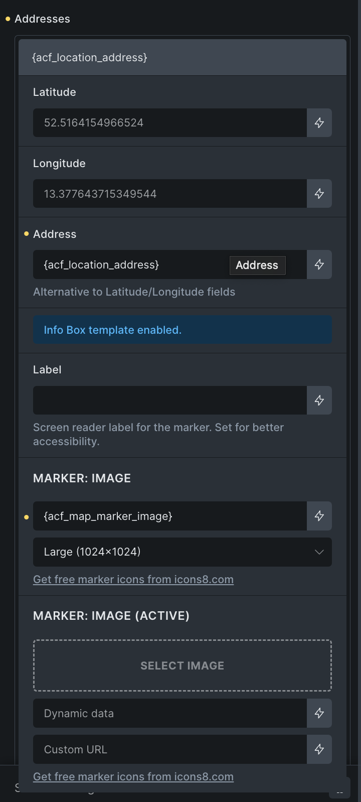The image size is (361, 802).
Task: Click the Custom URL input field
Action: point(170,749)
